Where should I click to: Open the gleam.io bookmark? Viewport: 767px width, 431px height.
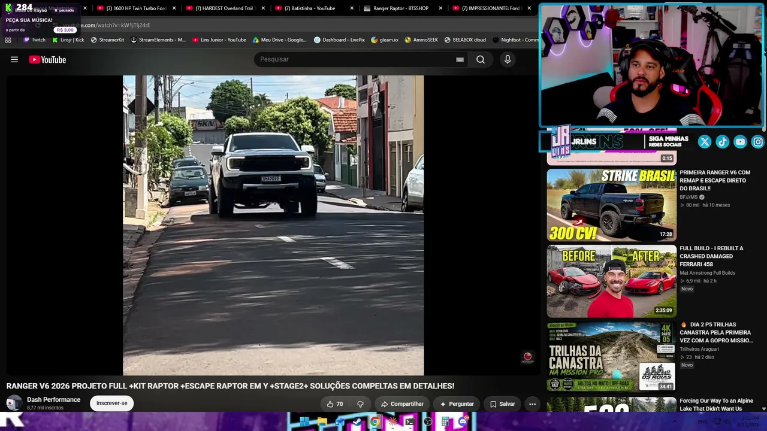[x=384, y=40]
